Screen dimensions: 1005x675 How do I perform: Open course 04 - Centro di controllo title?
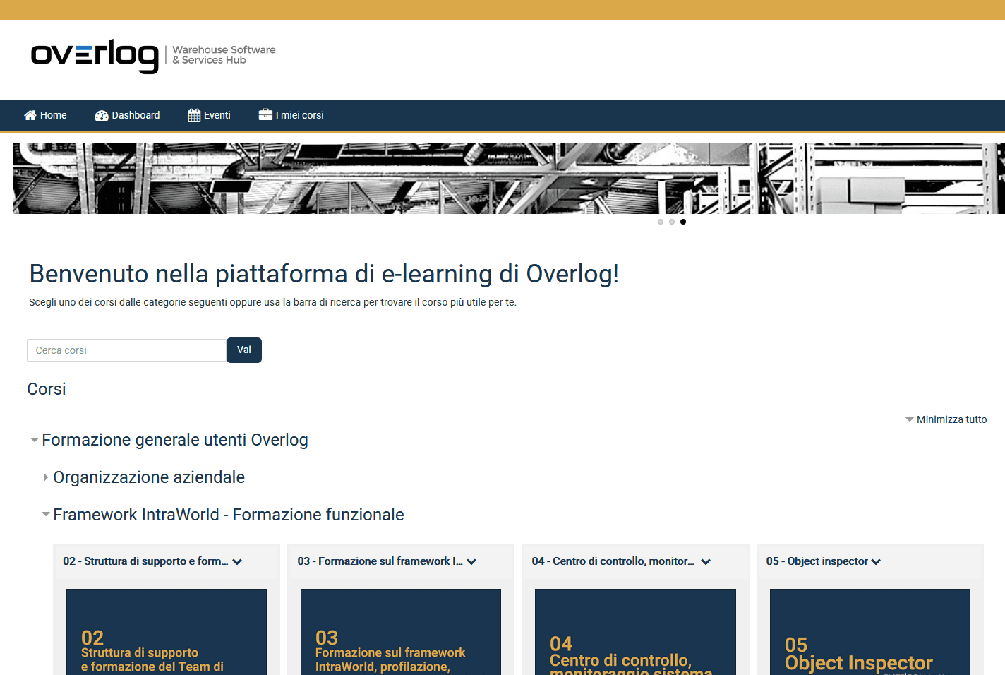coord(613,561)
